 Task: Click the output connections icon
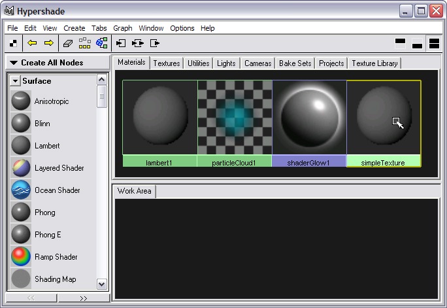155,43
